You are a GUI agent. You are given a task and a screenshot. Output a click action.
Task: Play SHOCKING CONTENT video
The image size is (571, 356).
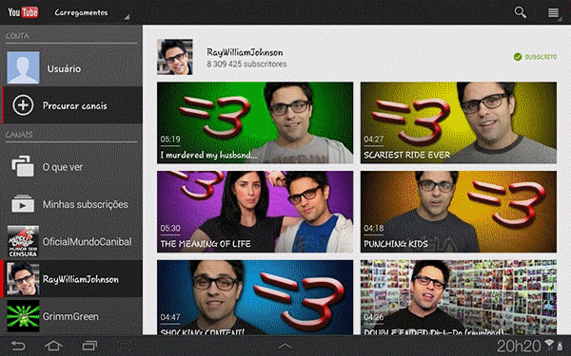[x=255, y=297]
